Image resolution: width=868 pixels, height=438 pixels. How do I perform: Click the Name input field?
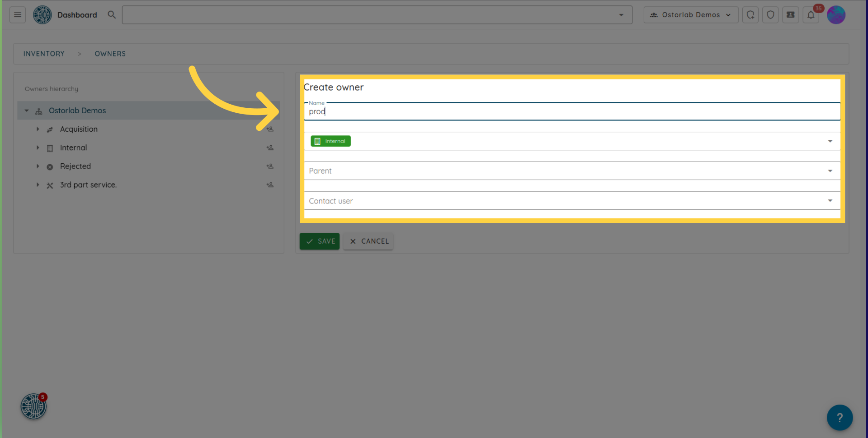click(x=572, y=112)
